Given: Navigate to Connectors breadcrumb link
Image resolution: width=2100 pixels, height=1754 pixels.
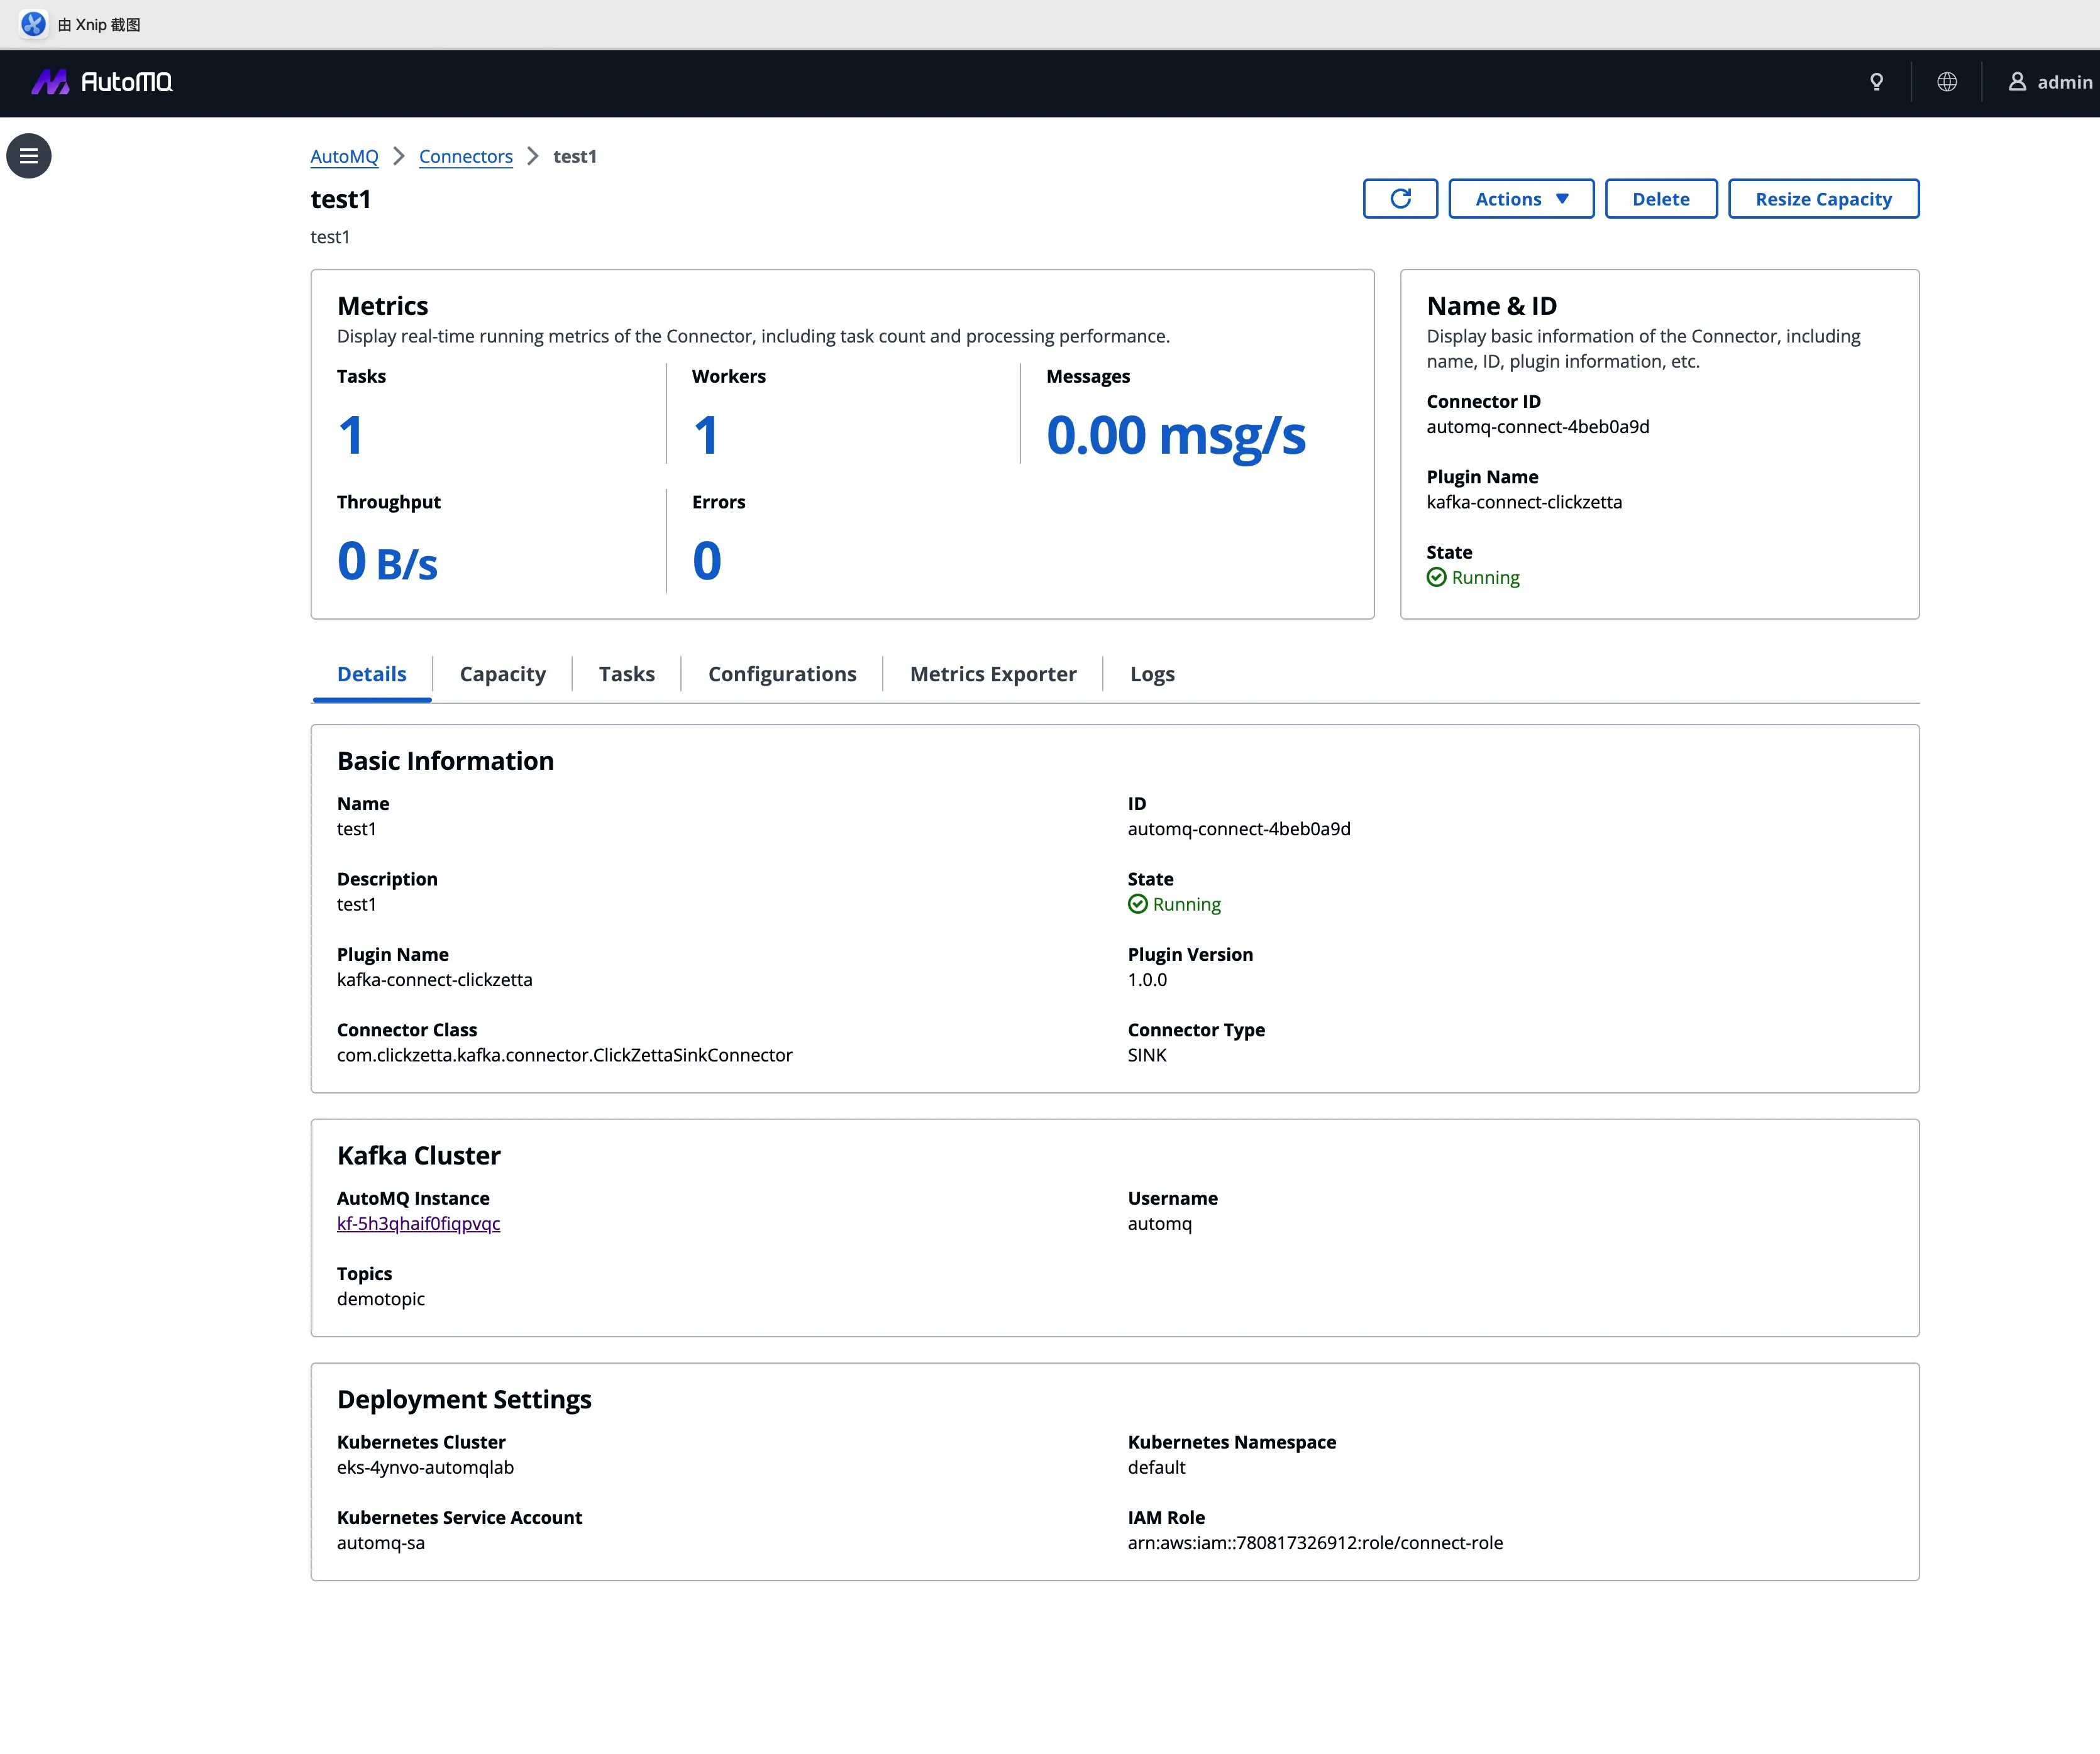Looking at the screenshot, I should click(x=465, y=156).
